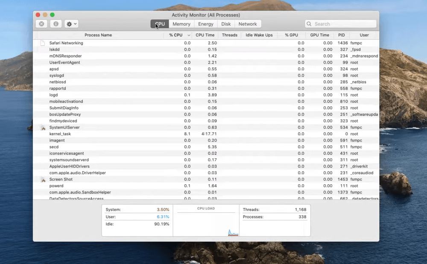
Task: Open the Network tab
Action: (248, 24)
